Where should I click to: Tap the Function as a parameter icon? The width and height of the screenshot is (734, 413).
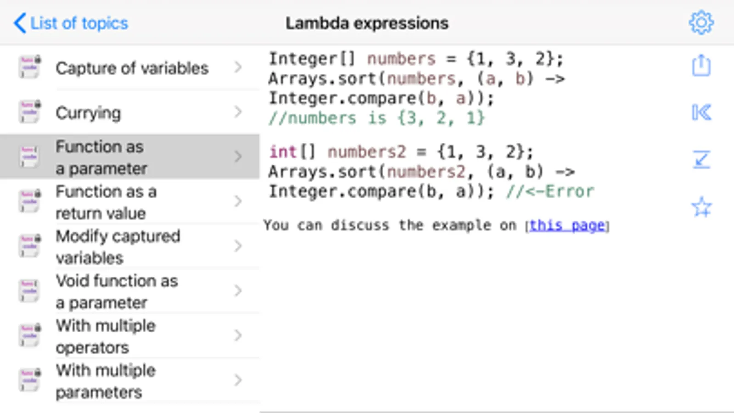coord(29,156)
